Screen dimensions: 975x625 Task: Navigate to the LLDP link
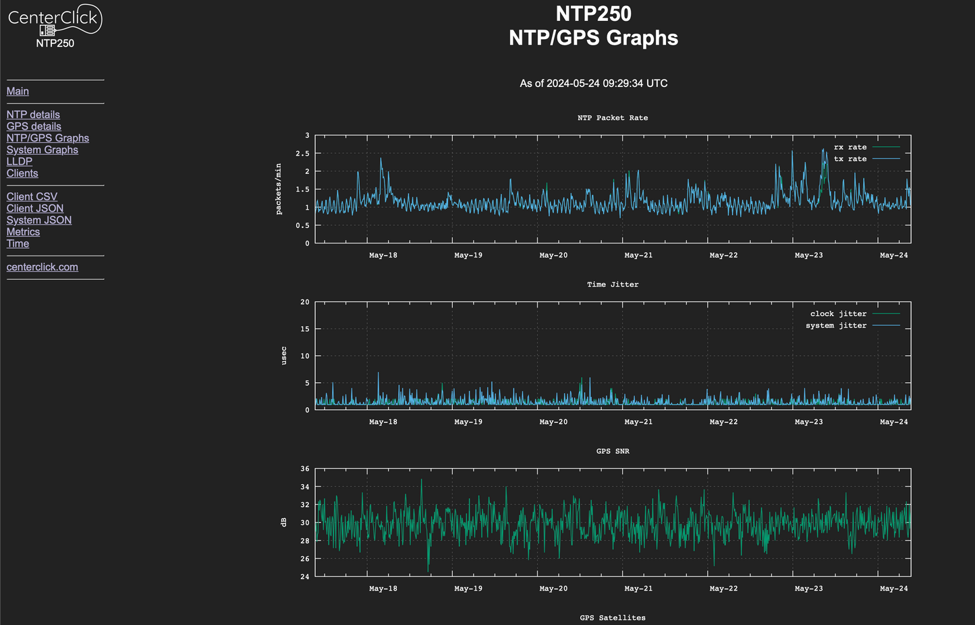(x=20, y=161)
